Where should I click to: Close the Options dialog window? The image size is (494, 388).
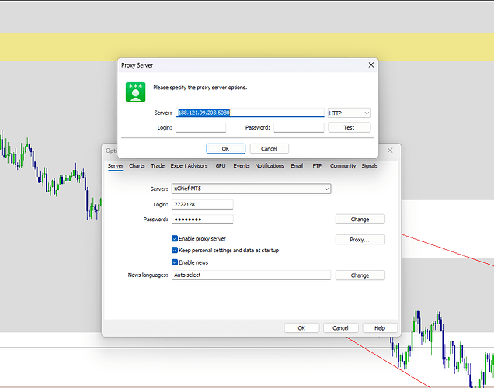390,151
